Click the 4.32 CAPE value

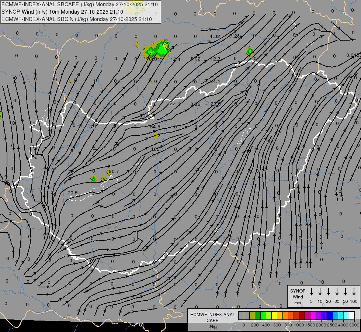215,37
